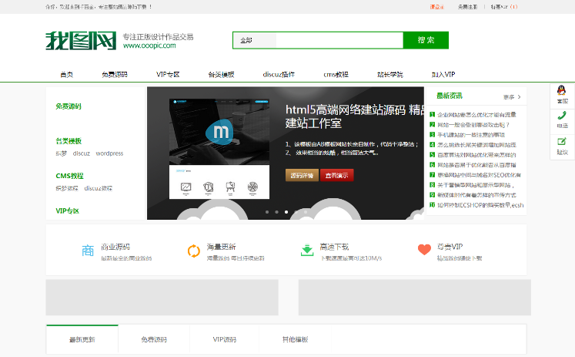Screen dimensions: 575x357
Task: Switch to the 免费源码 tab
Action: 153,339
